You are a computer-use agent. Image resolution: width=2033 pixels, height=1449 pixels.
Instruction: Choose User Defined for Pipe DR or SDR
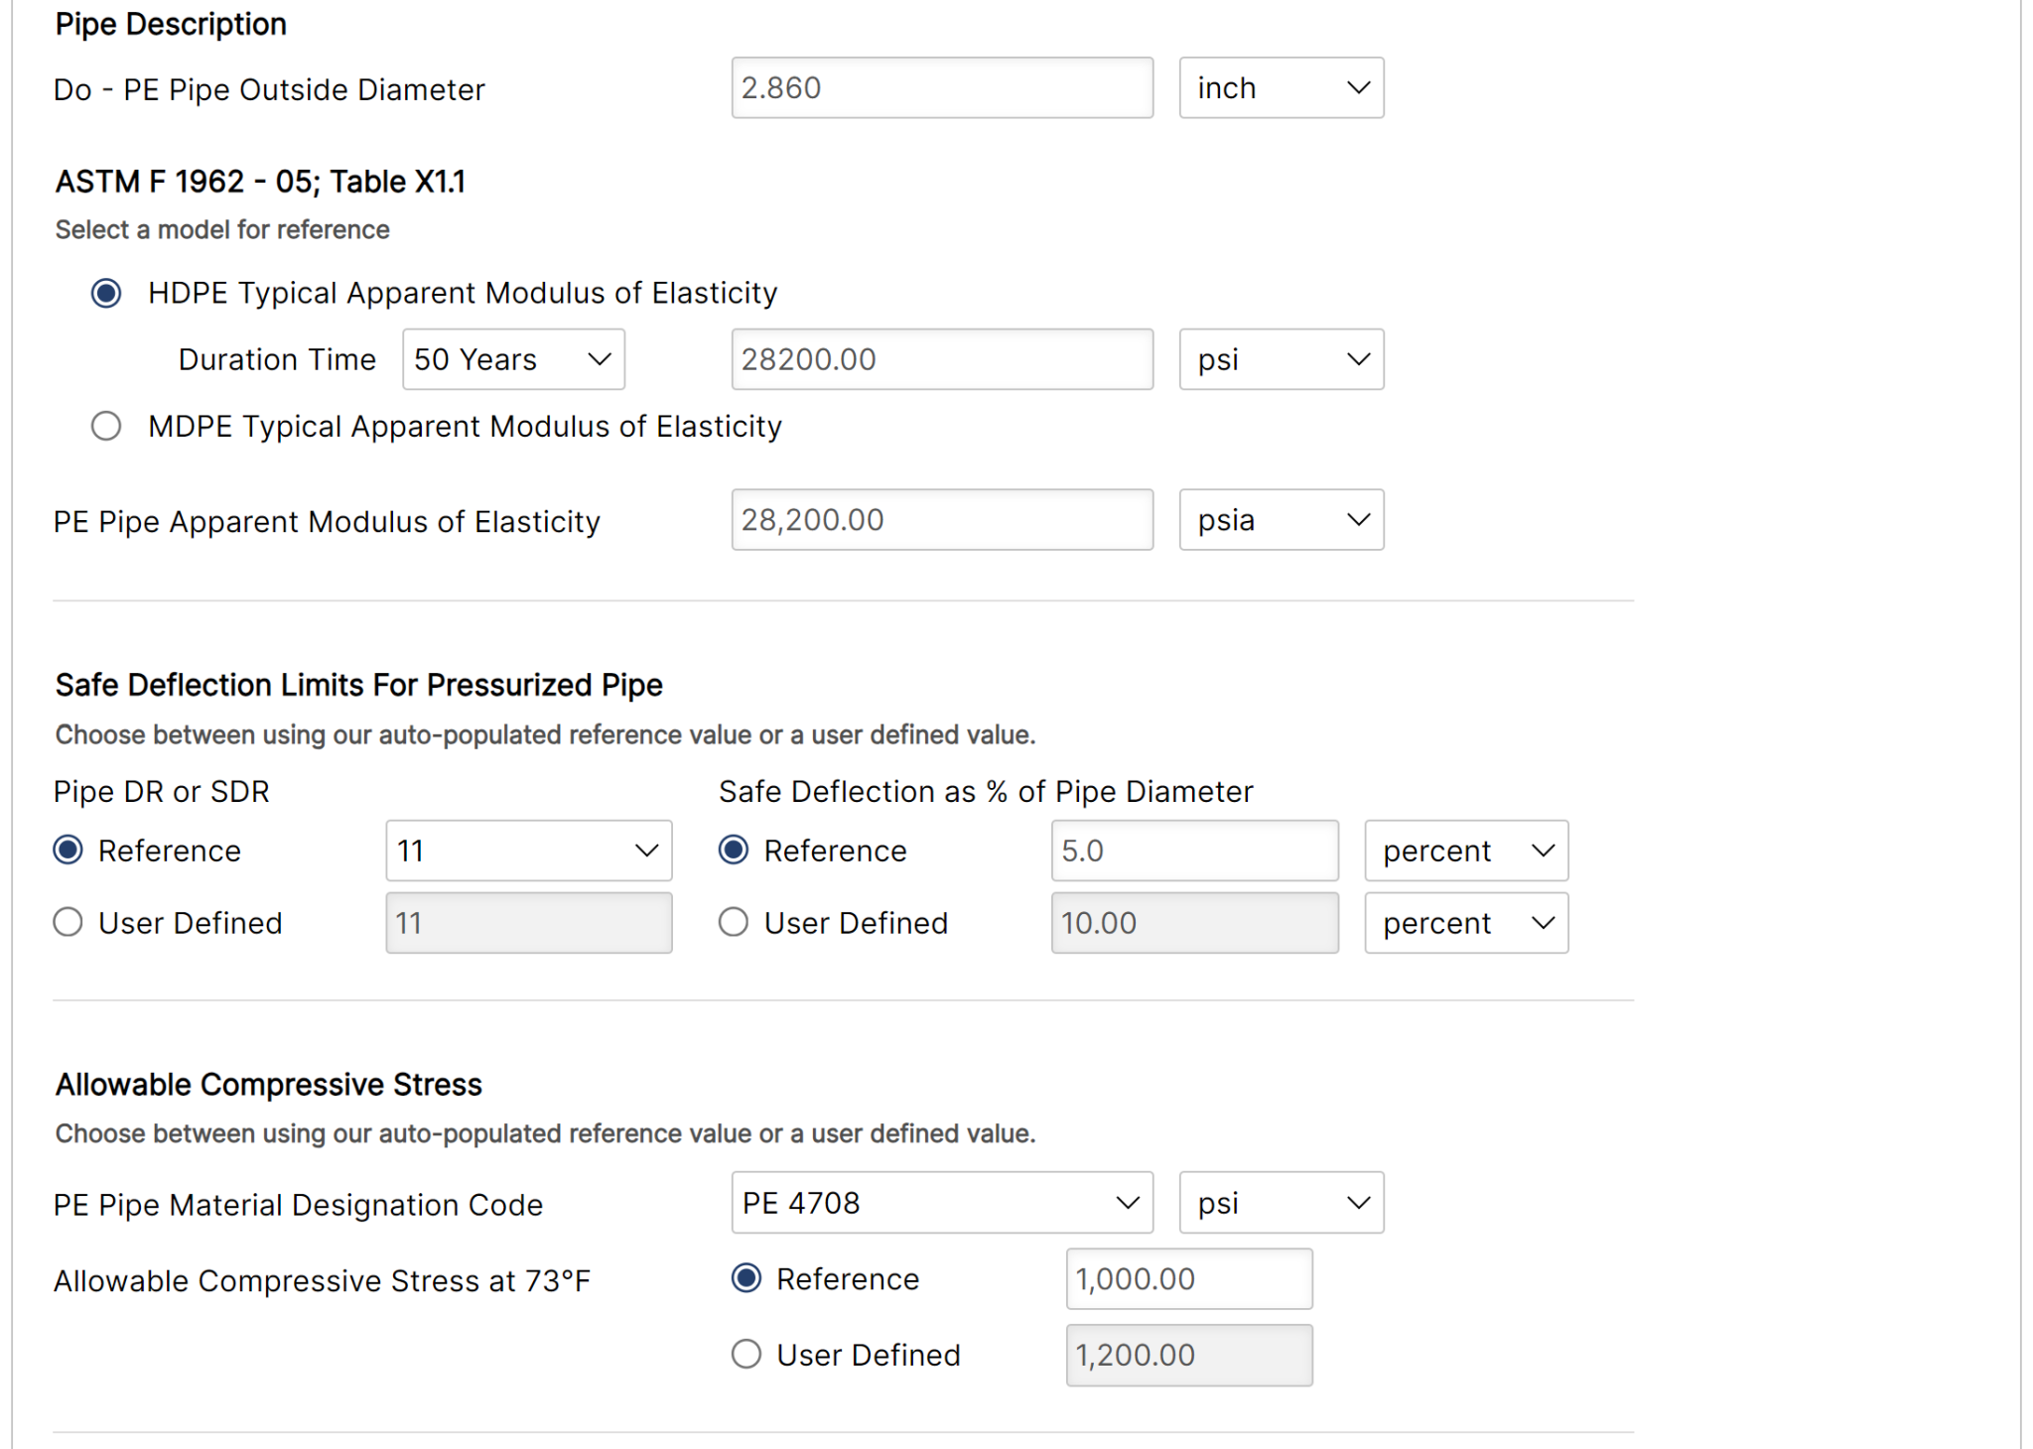click(68, 923)
